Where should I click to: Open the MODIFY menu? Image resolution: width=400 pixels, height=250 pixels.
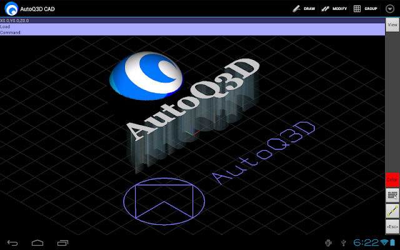click(334, 9)
